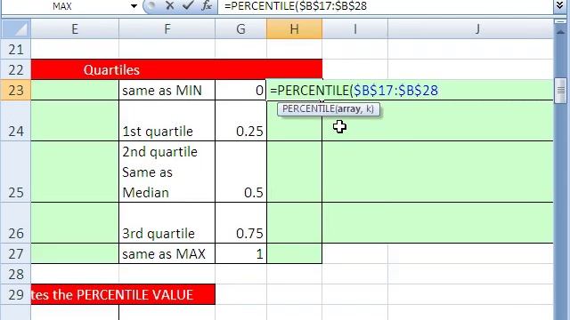Select cell G23 containing 0

(240, 90)
